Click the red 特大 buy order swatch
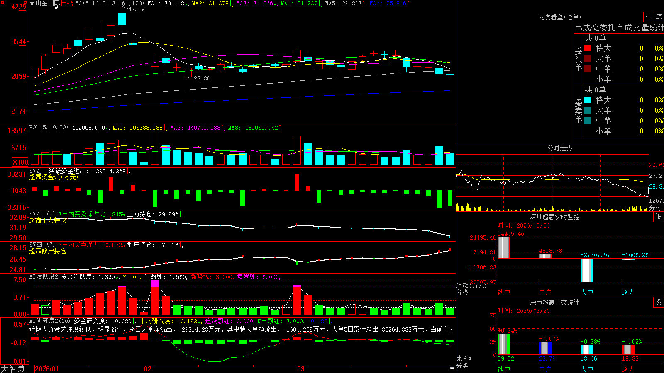Image resolution: width=664 pixels, height=373 pixels. 588,48
